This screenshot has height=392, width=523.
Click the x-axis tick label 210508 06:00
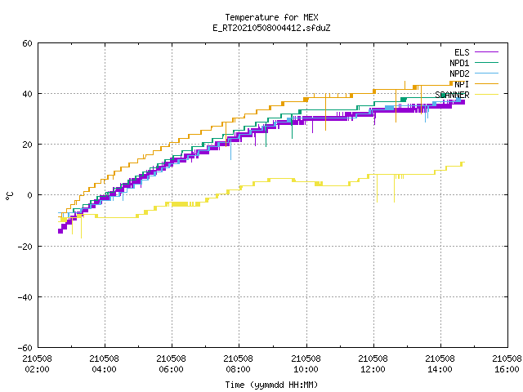click(171, 364)
